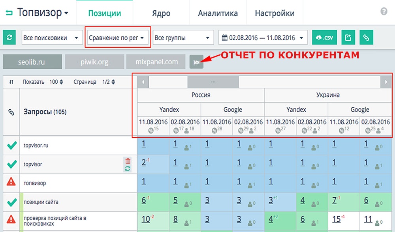This screenshot has width=395, height=232.
Task: Open the Аналитика tab
Action: 218,13
